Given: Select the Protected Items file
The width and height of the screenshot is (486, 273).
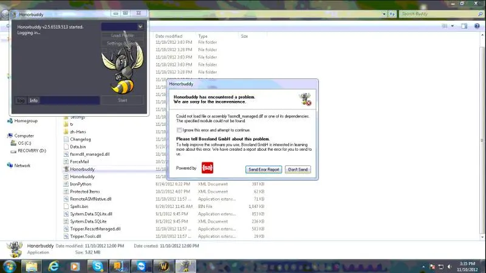Looking at the screenshot, I should point(85,192).
